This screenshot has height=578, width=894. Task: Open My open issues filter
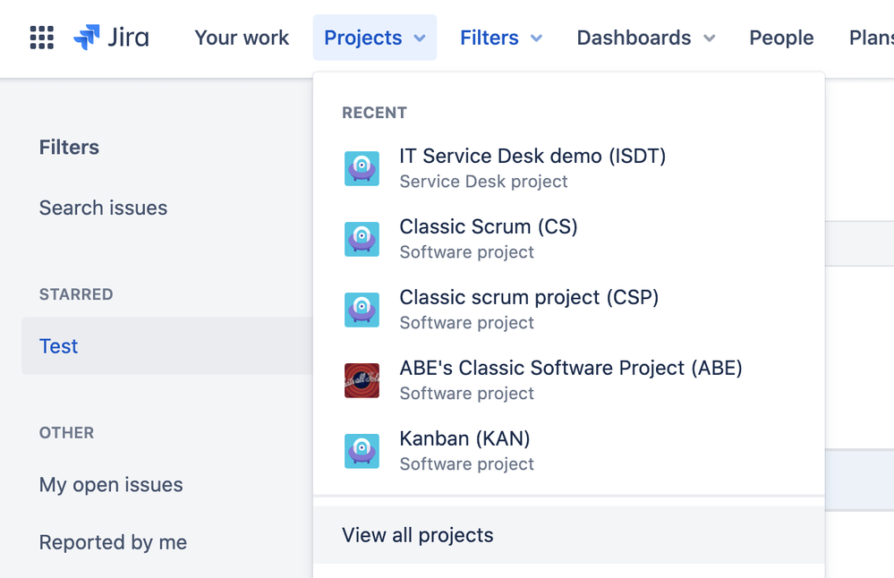pos(111,485)
